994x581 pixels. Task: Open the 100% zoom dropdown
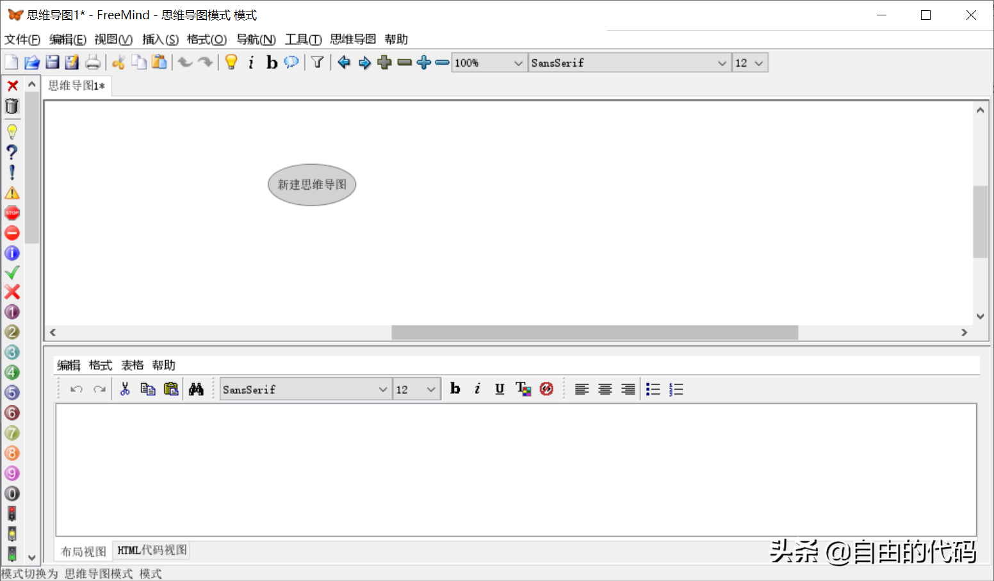[489, 63]
